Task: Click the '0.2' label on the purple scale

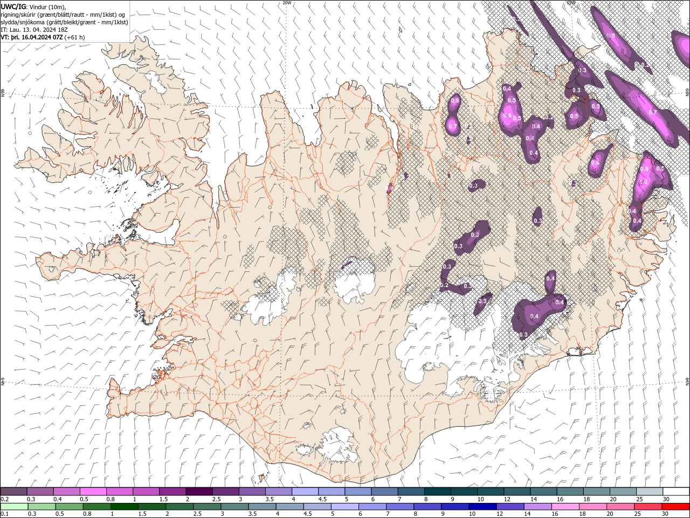Action: (x=5, y=499)
